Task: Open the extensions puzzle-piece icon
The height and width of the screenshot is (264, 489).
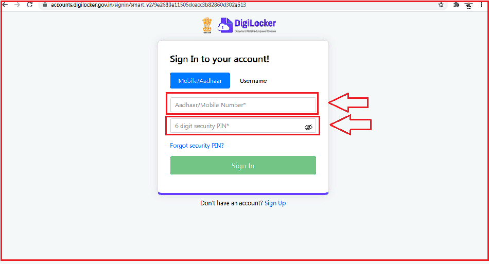Action: (x=456, y=5)
